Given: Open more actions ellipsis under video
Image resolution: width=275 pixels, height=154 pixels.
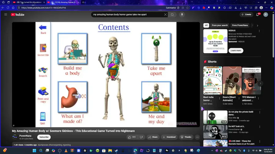Looking at the screenshot, I should pos(197,137).
